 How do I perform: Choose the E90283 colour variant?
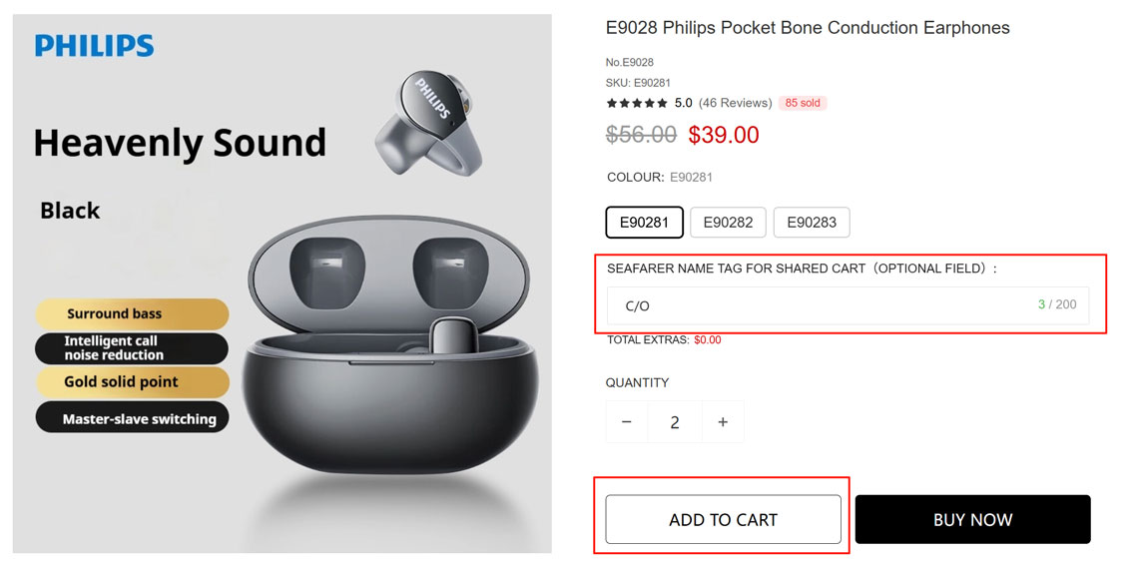pyautogui.click(x=812, y=222)
